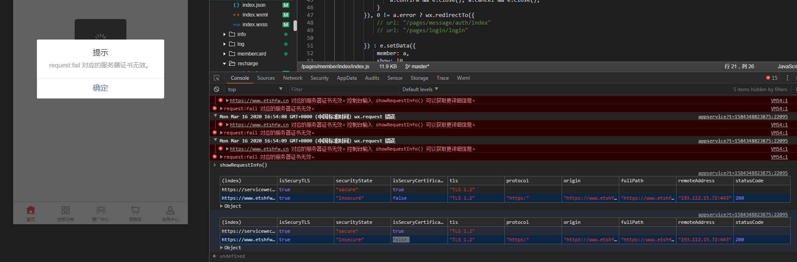Tap the 首页 home icon in simulator
The image size is (797, 262).
pos(31,210)
